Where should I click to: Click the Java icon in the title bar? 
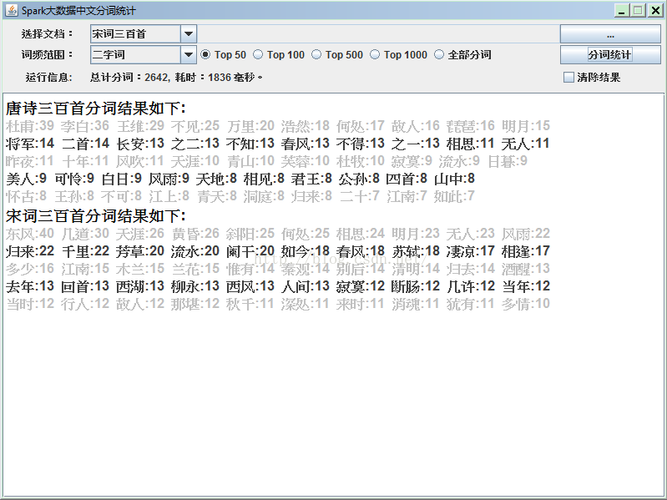(x=12, y=10)
